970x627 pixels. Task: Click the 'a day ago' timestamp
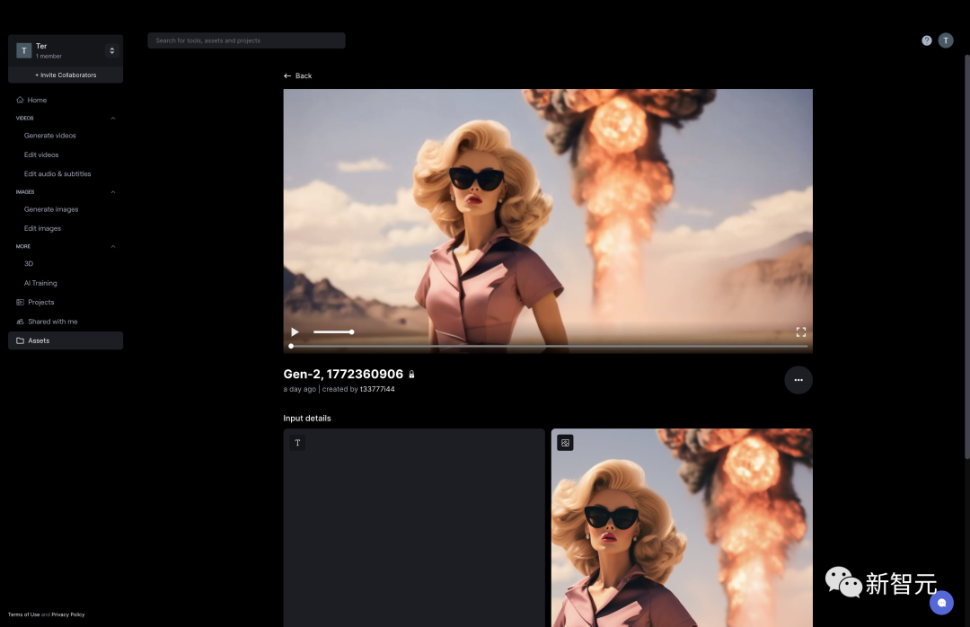(299, 389)
